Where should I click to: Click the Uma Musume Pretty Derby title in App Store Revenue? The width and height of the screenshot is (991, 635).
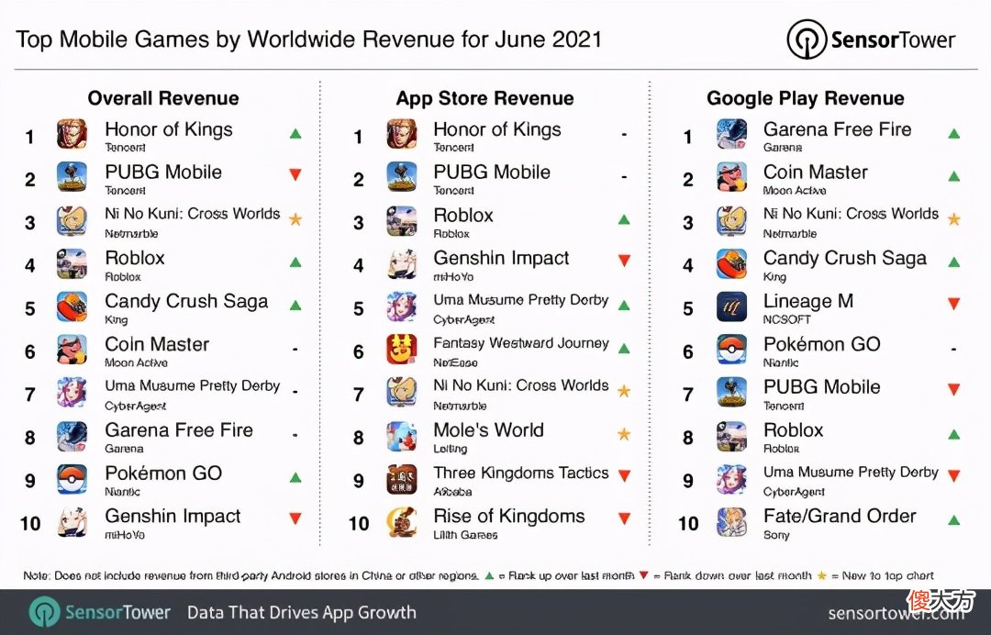pos(521,300)
